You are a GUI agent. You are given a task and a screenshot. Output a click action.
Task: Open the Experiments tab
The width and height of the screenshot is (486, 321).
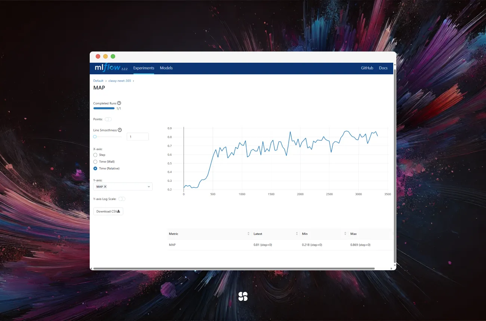144,68
